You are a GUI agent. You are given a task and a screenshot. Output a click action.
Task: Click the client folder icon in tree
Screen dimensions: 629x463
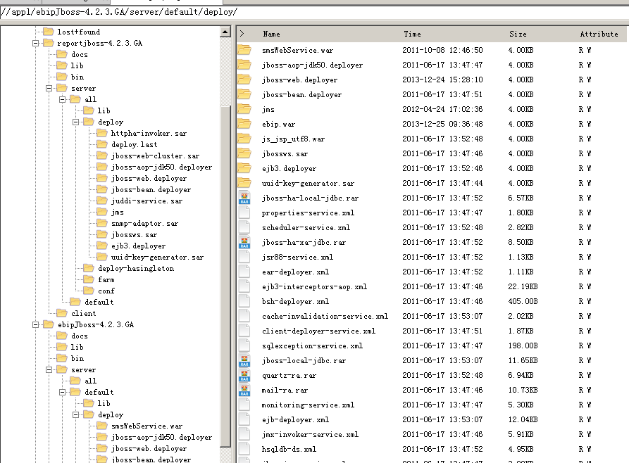(62, 312)
